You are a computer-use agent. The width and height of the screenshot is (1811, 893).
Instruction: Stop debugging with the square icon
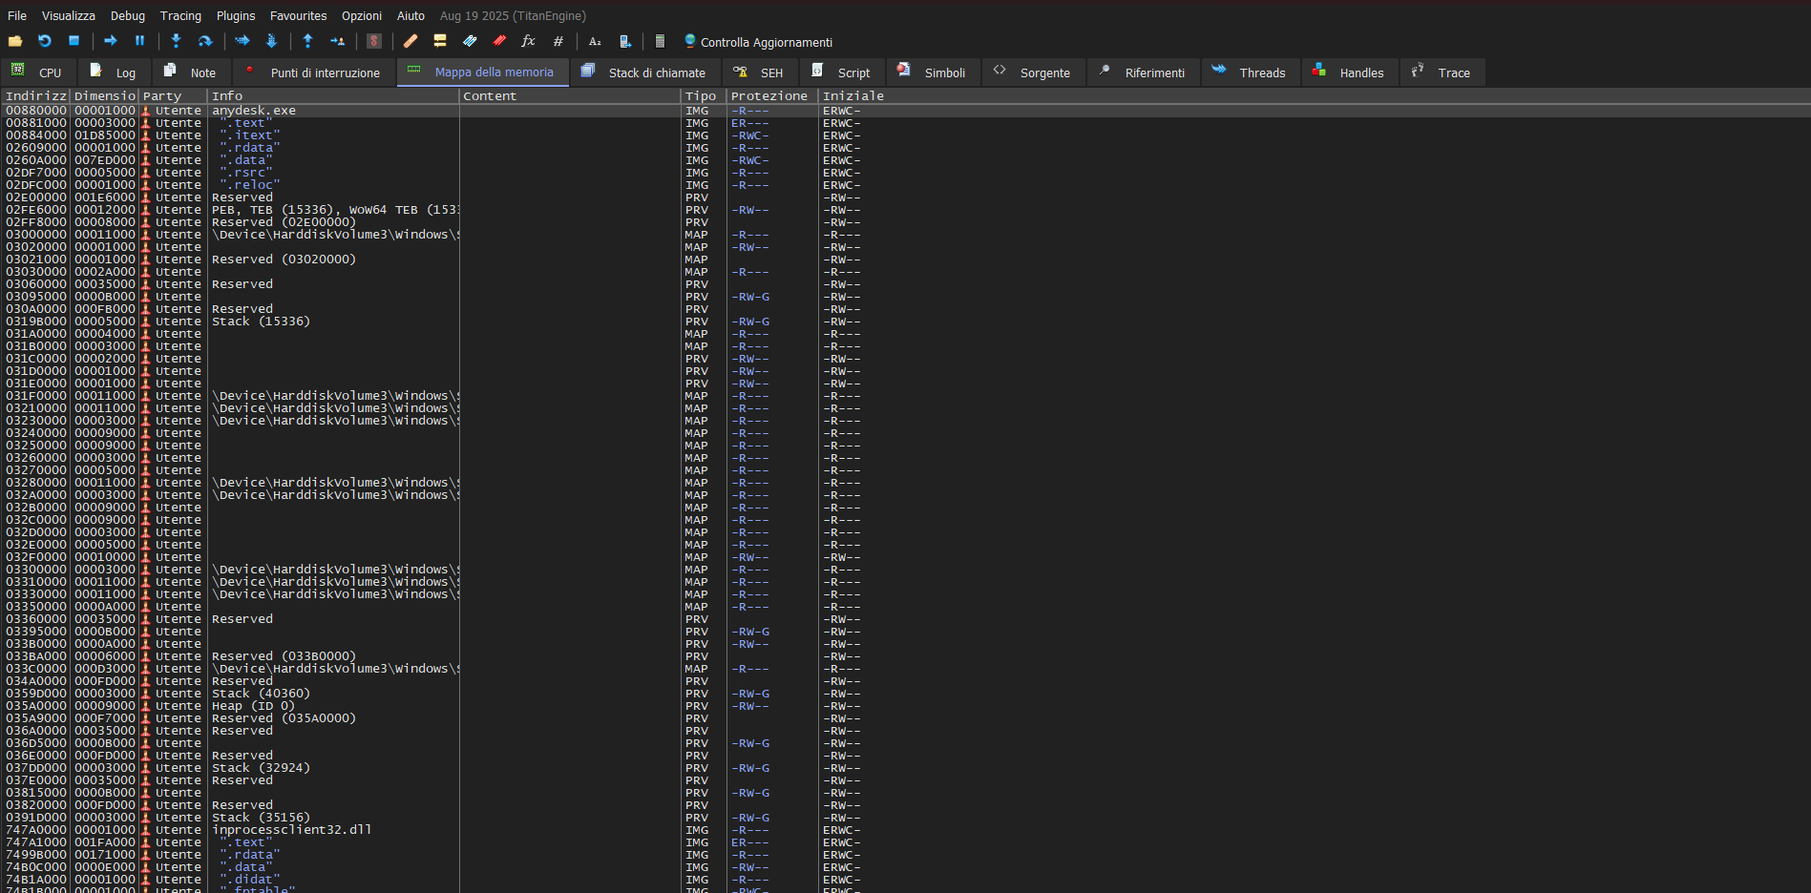pyautogui.click(x=74, y=41)
